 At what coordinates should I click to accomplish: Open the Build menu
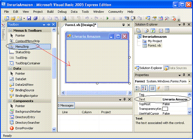pos(50,12)
